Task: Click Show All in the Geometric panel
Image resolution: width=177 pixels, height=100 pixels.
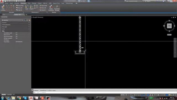Action: pyautogui.click(x=19, y=8)
